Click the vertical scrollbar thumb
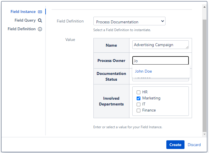Image resolution: width=209 pixels, height=153 pixels. [204, 76]
